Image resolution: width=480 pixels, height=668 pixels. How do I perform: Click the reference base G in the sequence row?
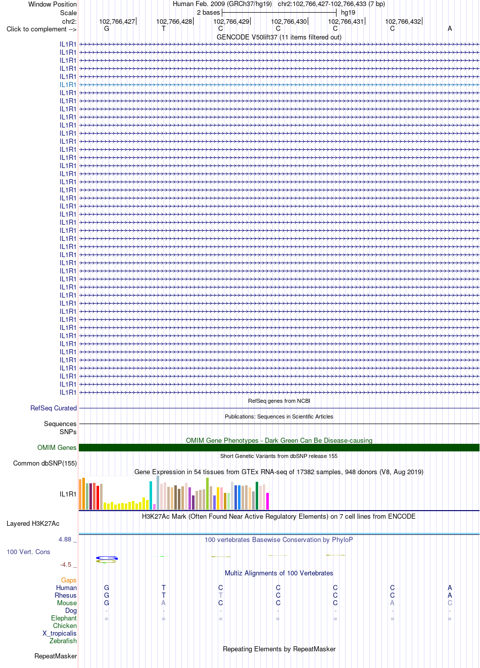click(107, 29)
